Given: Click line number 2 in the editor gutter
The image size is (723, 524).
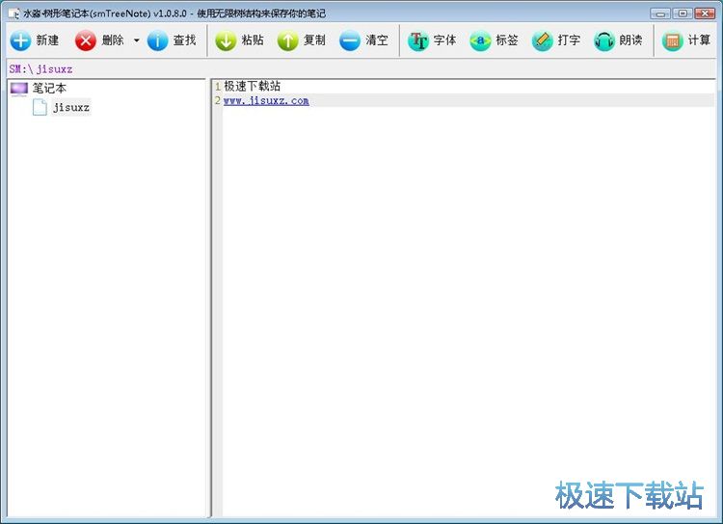Looking at the screenshot, I should [x=218, y=100].
